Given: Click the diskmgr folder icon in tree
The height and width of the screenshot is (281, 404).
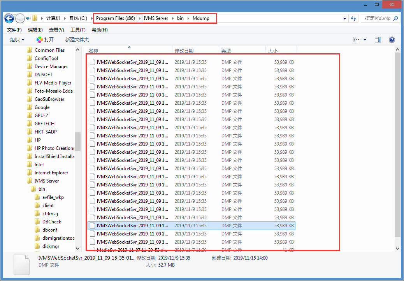Looking at the screenshot, I should (37, 246).
